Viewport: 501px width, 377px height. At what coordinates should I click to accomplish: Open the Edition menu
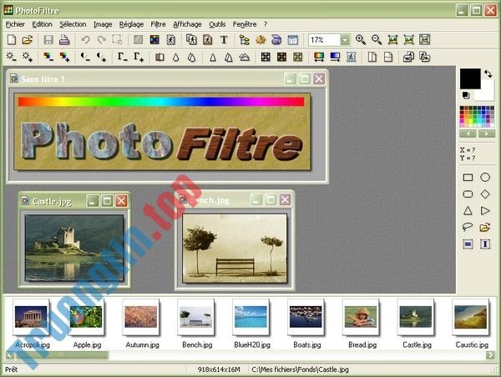(43, 24)
